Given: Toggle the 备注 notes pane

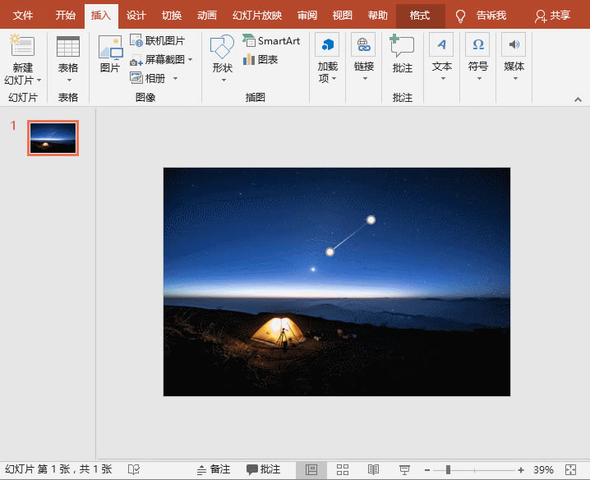Looking at the screenshot, I should tap(214, 469).
